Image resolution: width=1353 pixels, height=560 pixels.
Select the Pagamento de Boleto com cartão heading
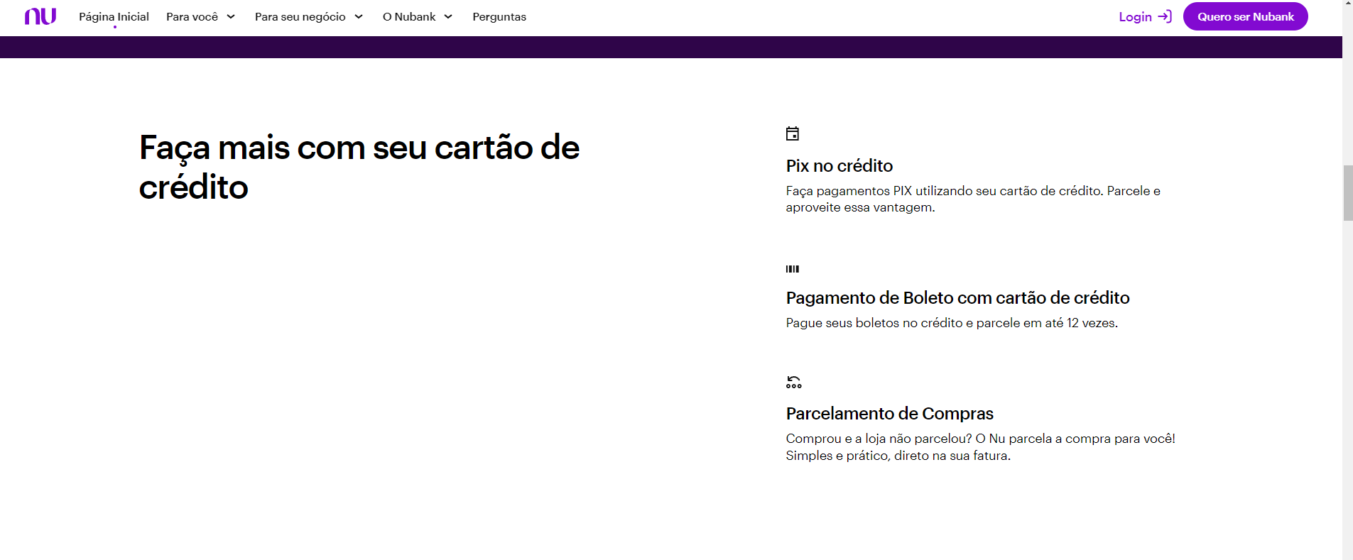(x=957, y=298)
